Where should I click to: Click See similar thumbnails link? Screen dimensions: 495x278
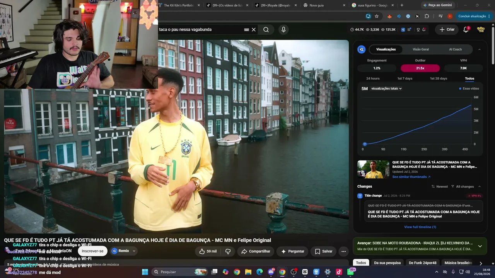(x=411, y=177)
